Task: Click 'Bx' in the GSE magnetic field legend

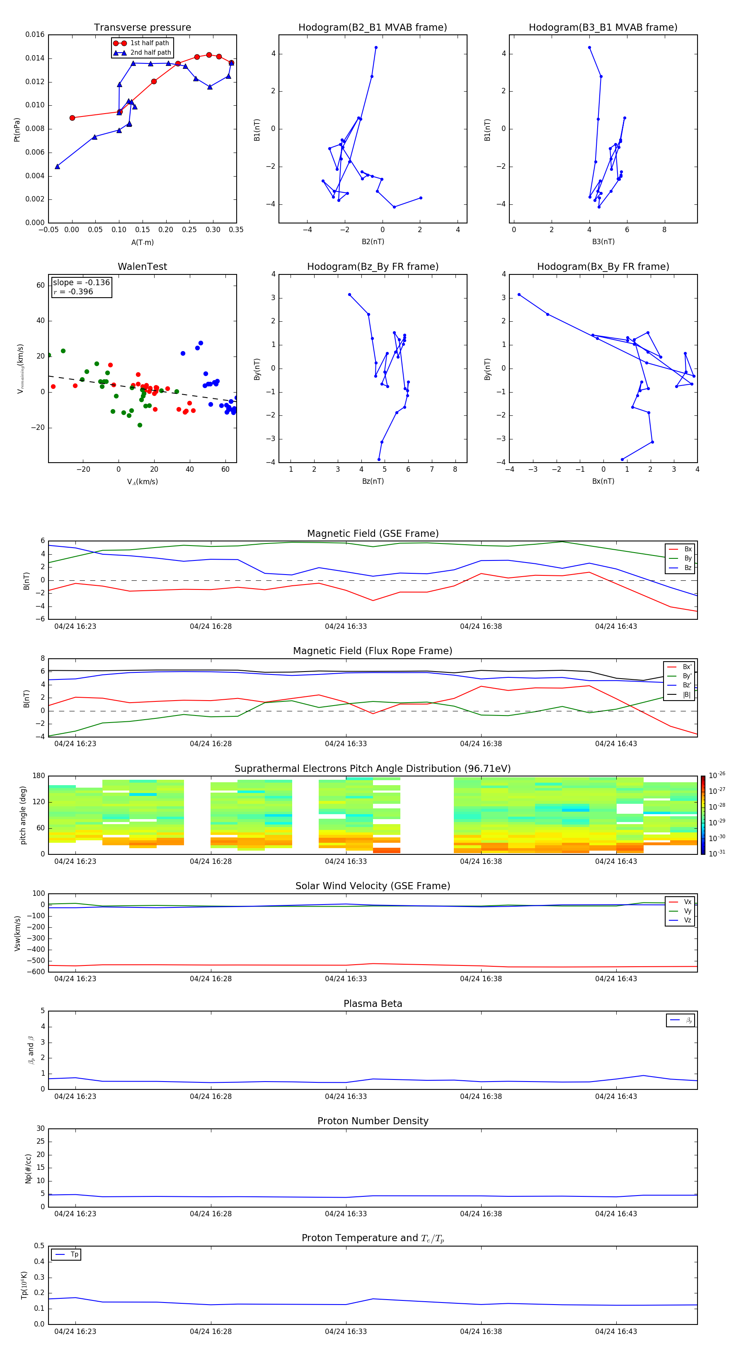Action: click(x=688, y=549)
